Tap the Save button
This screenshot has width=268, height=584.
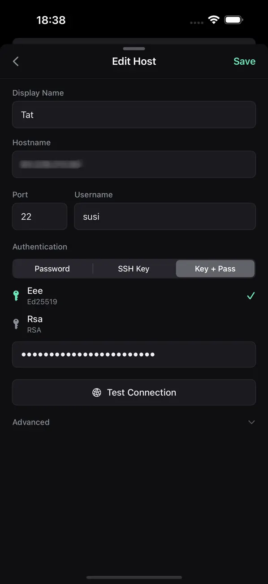tap(244, 61)
